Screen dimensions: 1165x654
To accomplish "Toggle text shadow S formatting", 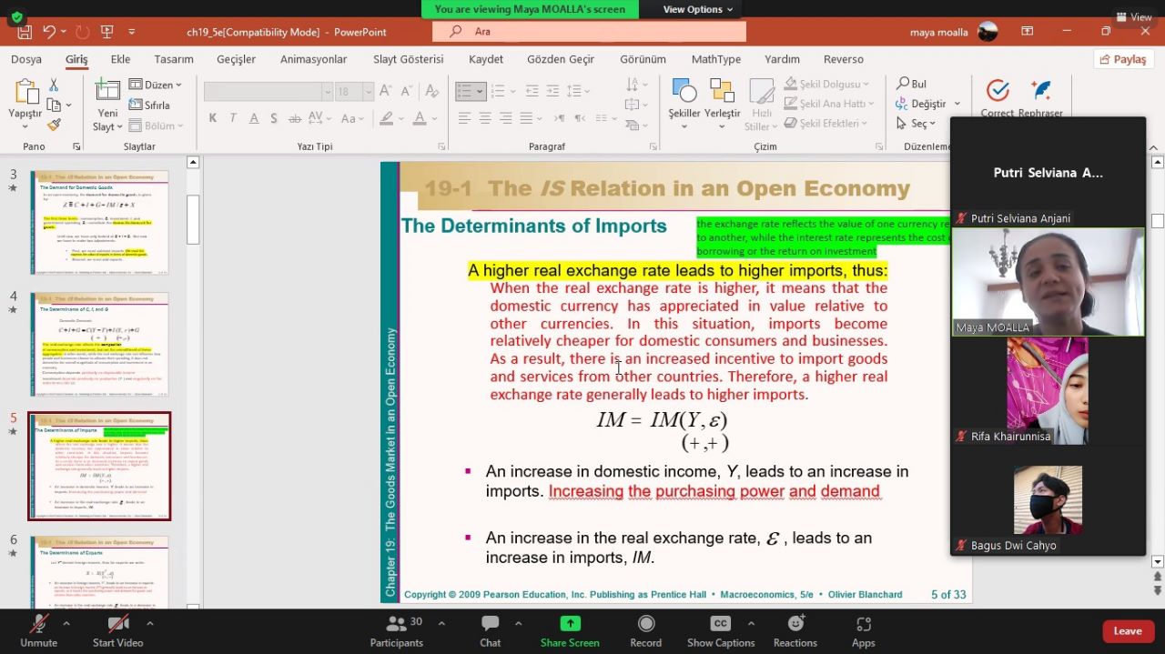I will click(273, 118).
